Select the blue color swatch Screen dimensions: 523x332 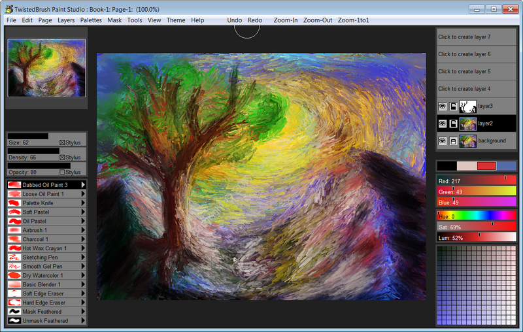coord(506,165)
